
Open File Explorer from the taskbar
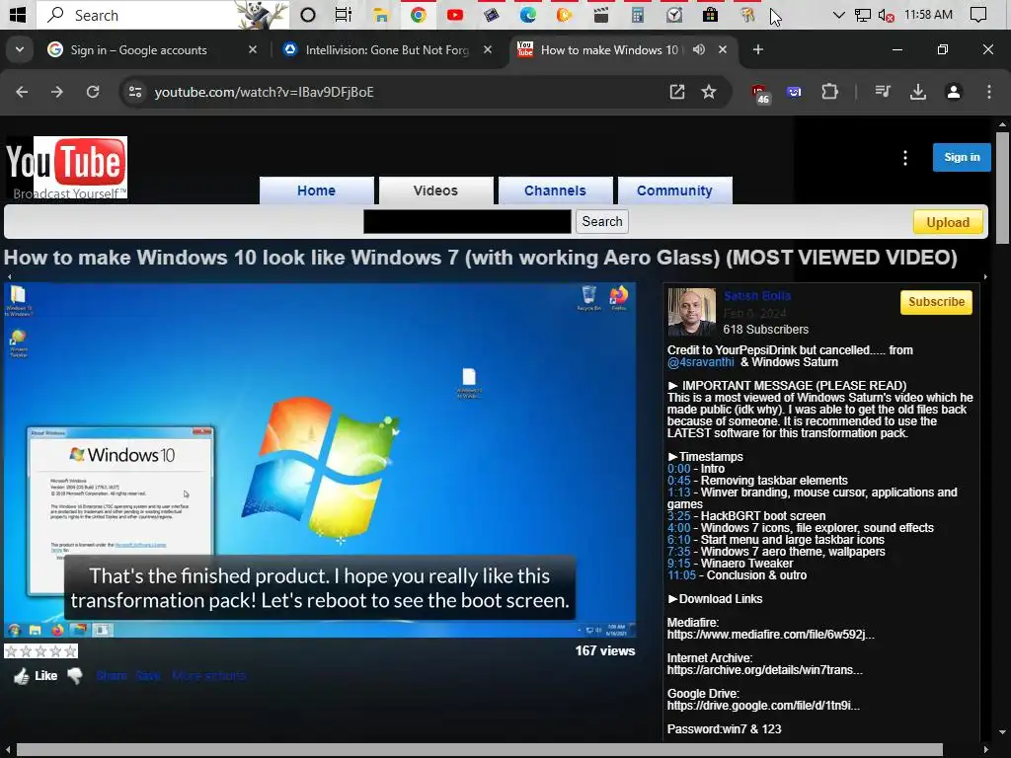tap(381, 14)
